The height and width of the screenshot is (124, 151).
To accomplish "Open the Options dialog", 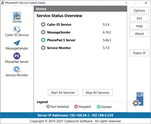I will (139, 11).
